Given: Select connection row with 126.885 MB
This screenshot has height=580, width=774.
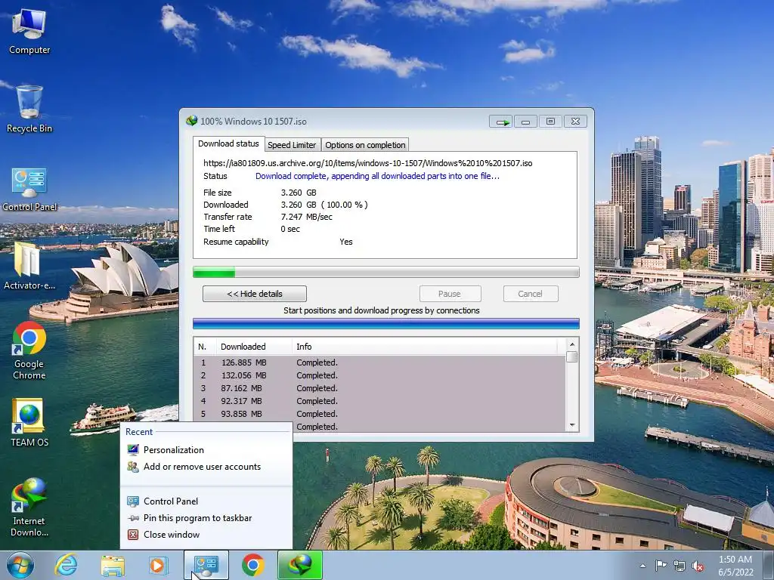Looking at the screenshot, I should tap(379, 362).
